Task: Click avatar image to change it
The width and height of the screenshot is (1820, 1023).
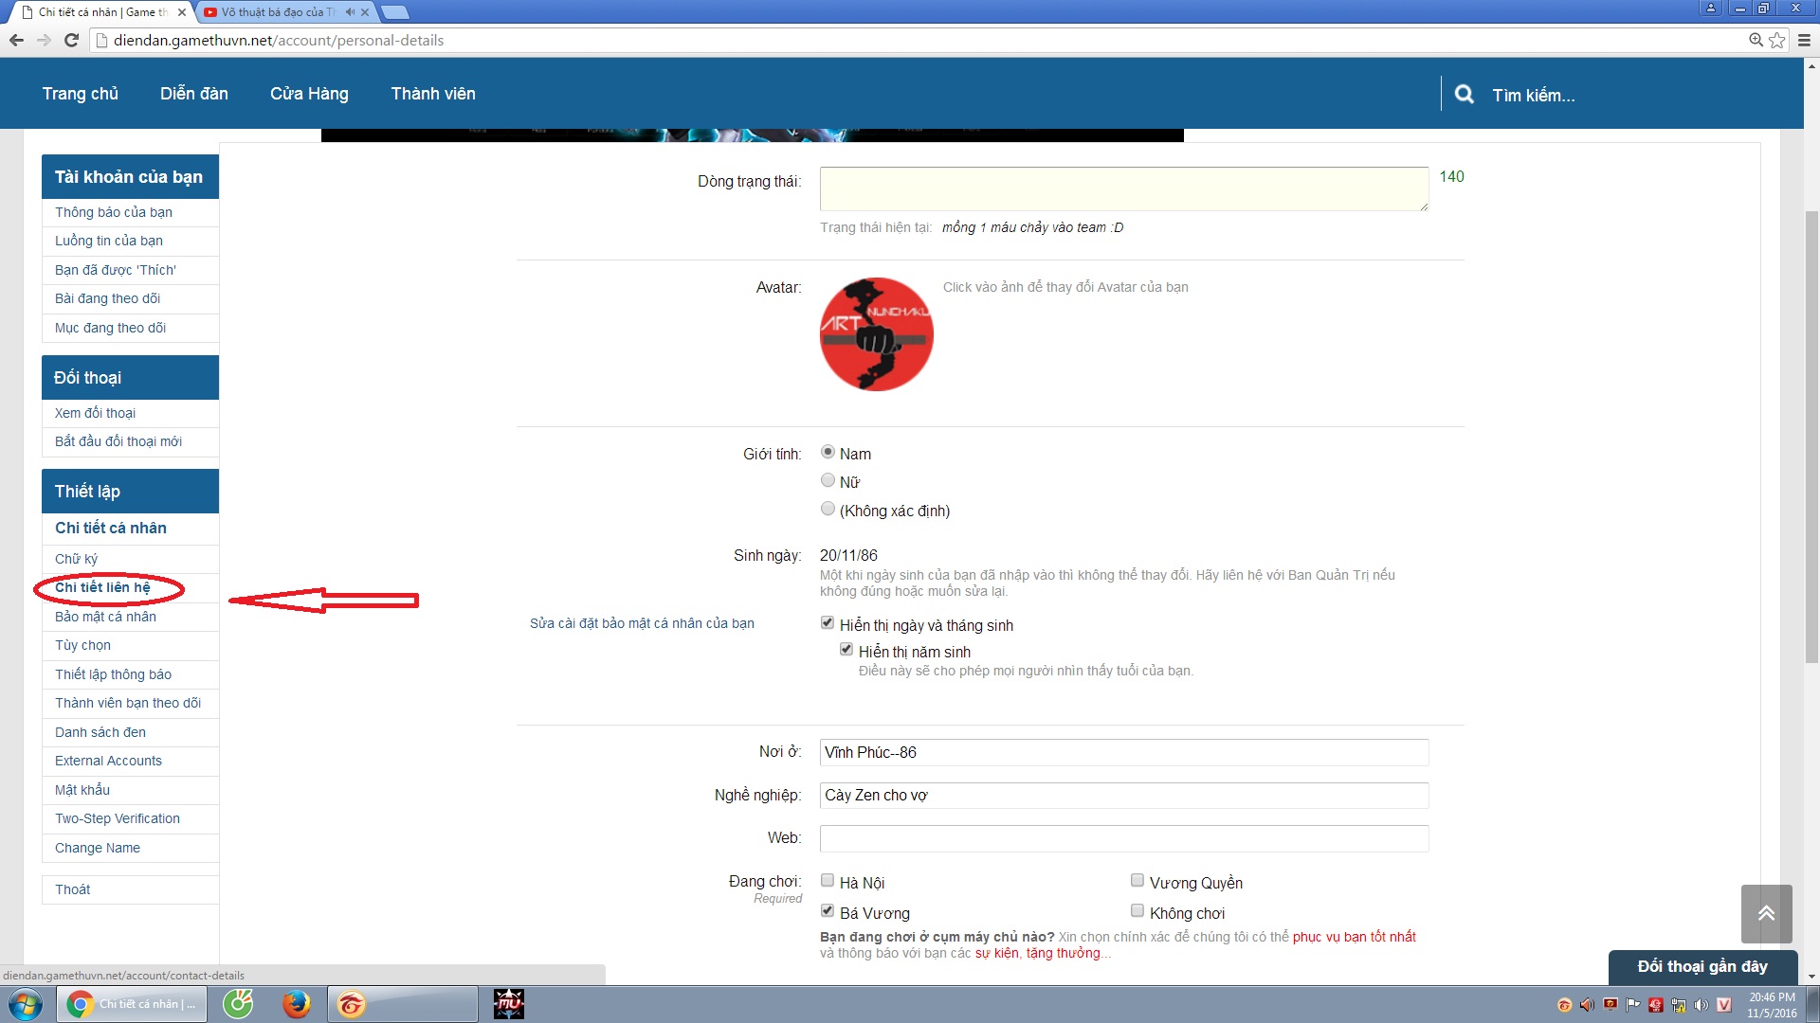Action: (x=876, y=334)
